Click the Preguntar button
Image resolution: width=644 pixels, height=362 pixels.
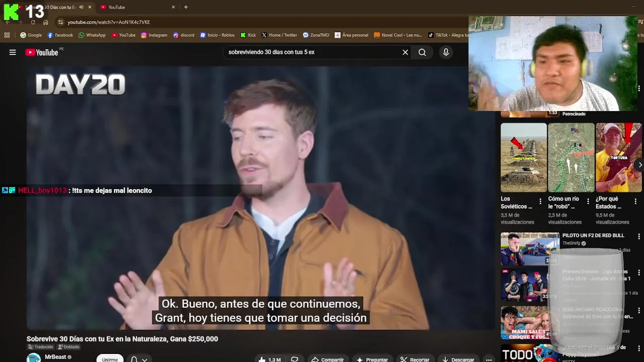372,359
